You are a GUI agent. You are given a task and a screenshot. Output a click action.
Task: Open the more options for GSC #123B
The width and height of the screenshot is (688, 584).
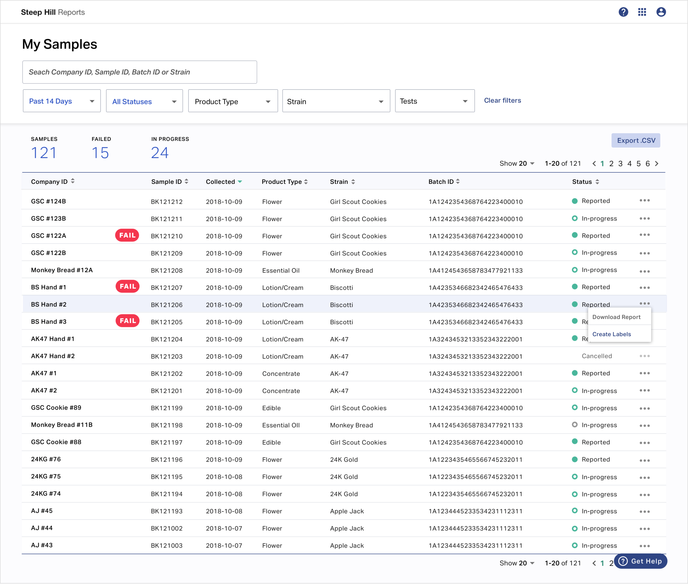(x=644, y=218)
